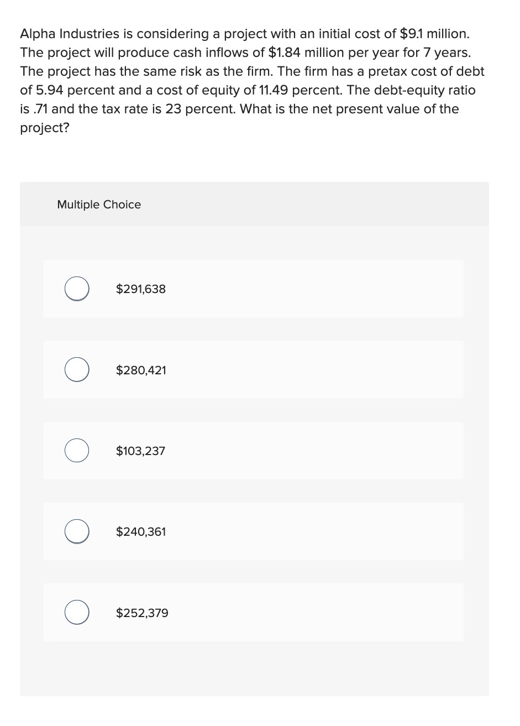Click the "$9.1 million" initial cost figure
The image size is (520, 726).
434,34
